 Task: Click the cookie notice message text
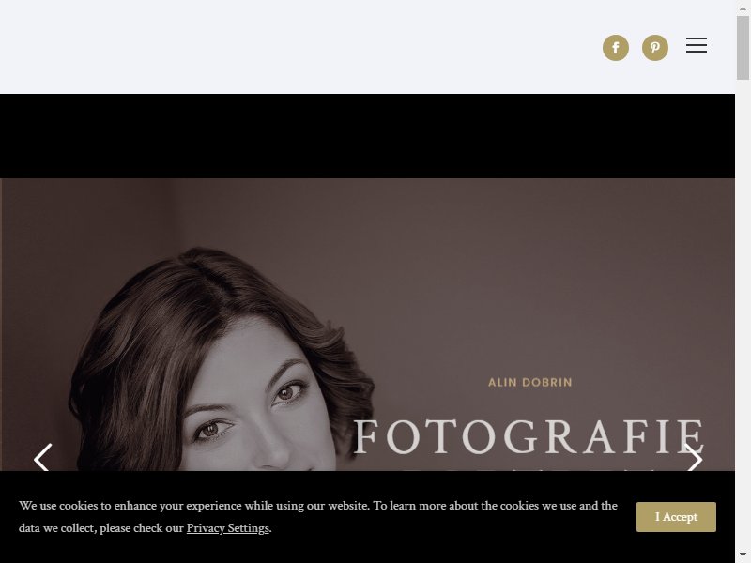tap(318, 517)
